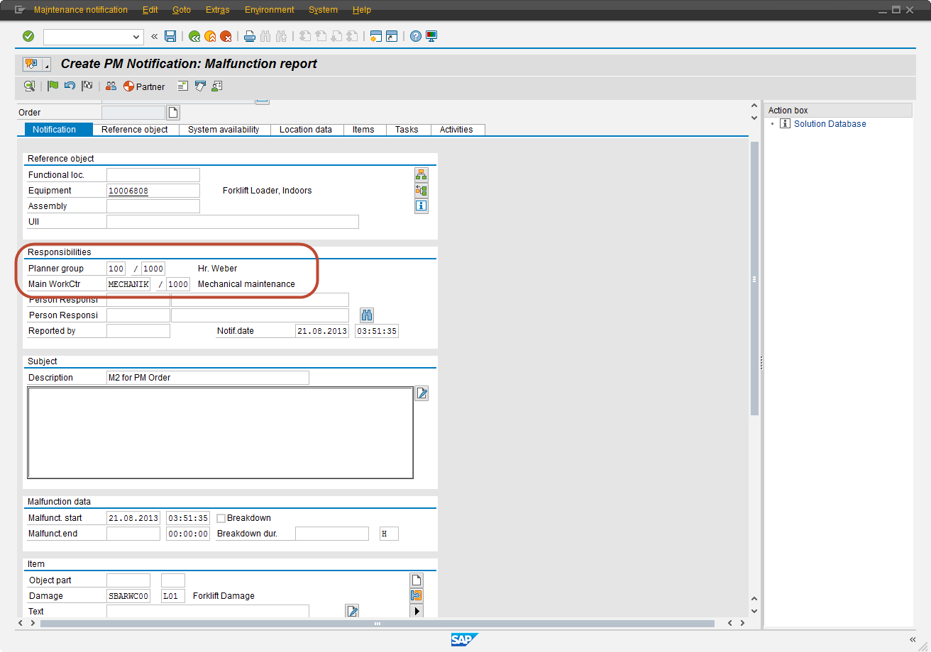The image size is (931, 652).
Task: Open the Solution Database link
Action: click(x=830, y=124)
